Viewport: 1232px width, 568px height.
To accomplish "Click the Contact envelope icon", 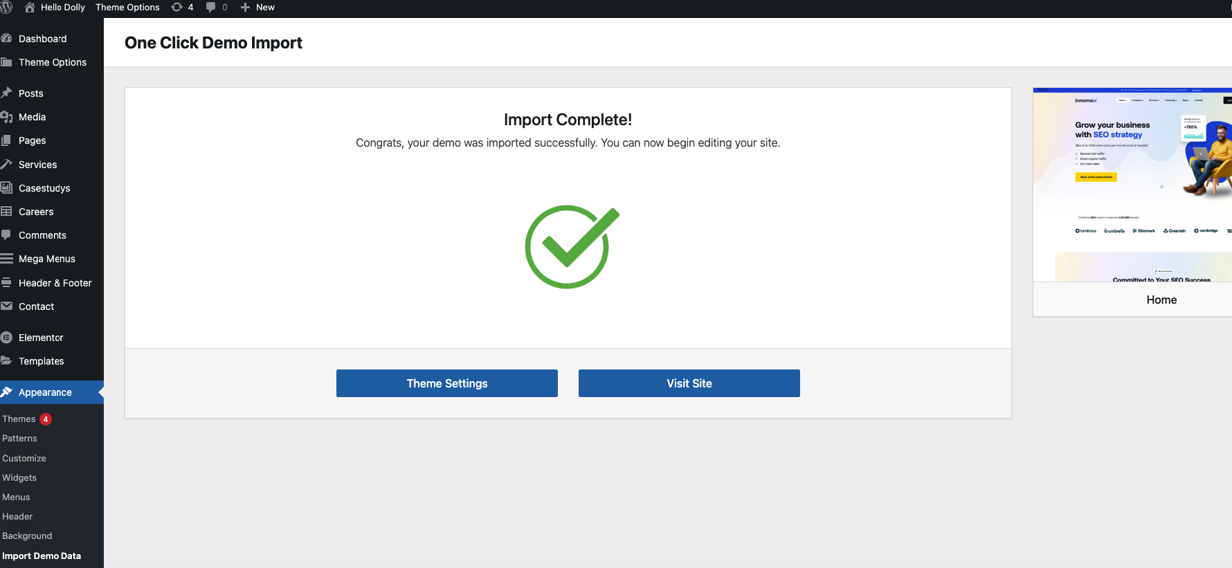I will click(7, 306).
